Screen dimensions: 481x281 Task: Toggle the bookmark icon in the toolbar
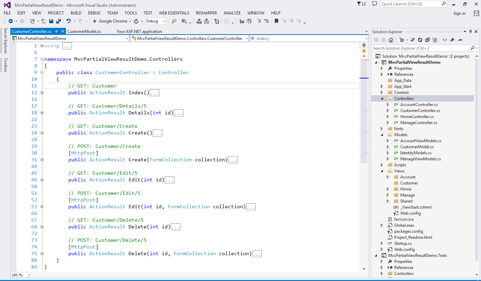click(276, 21)
